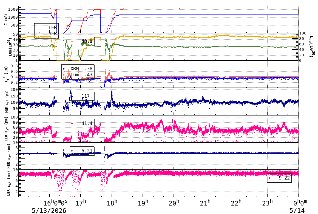
Task: Click the 1500 tick on current axis
Action: (x=13, y=9)
